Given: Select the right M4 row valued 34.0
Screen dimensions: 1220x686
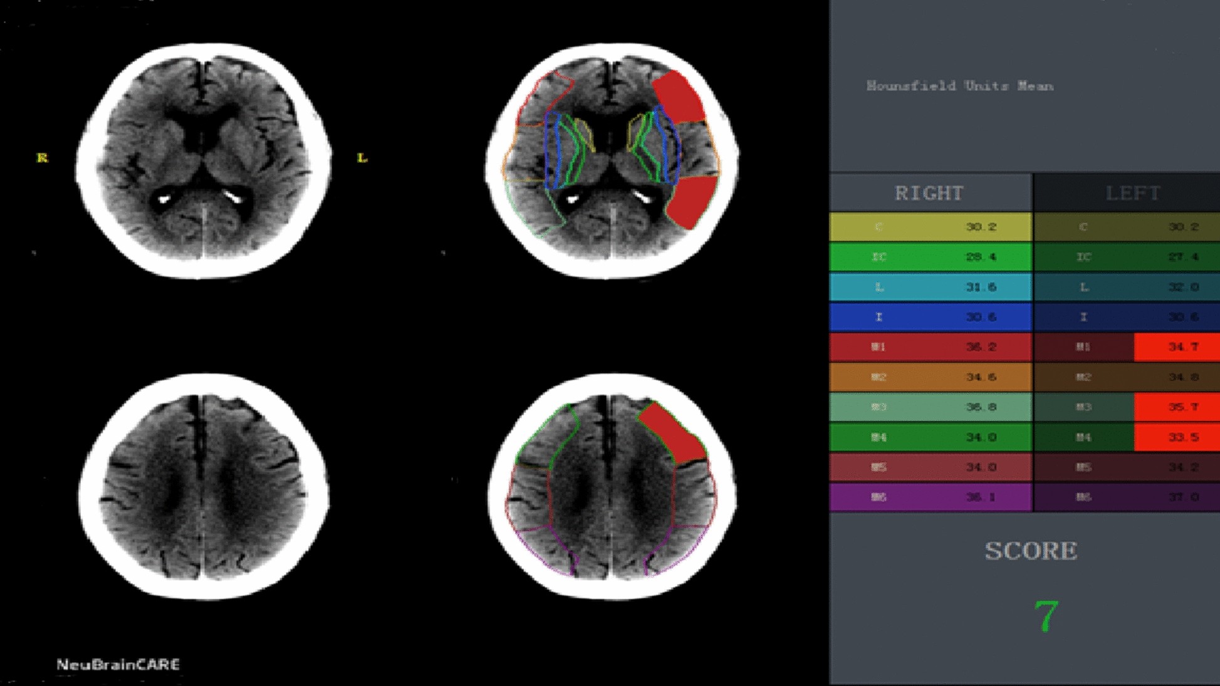Looking at the screenshot, I should (931, 437).
